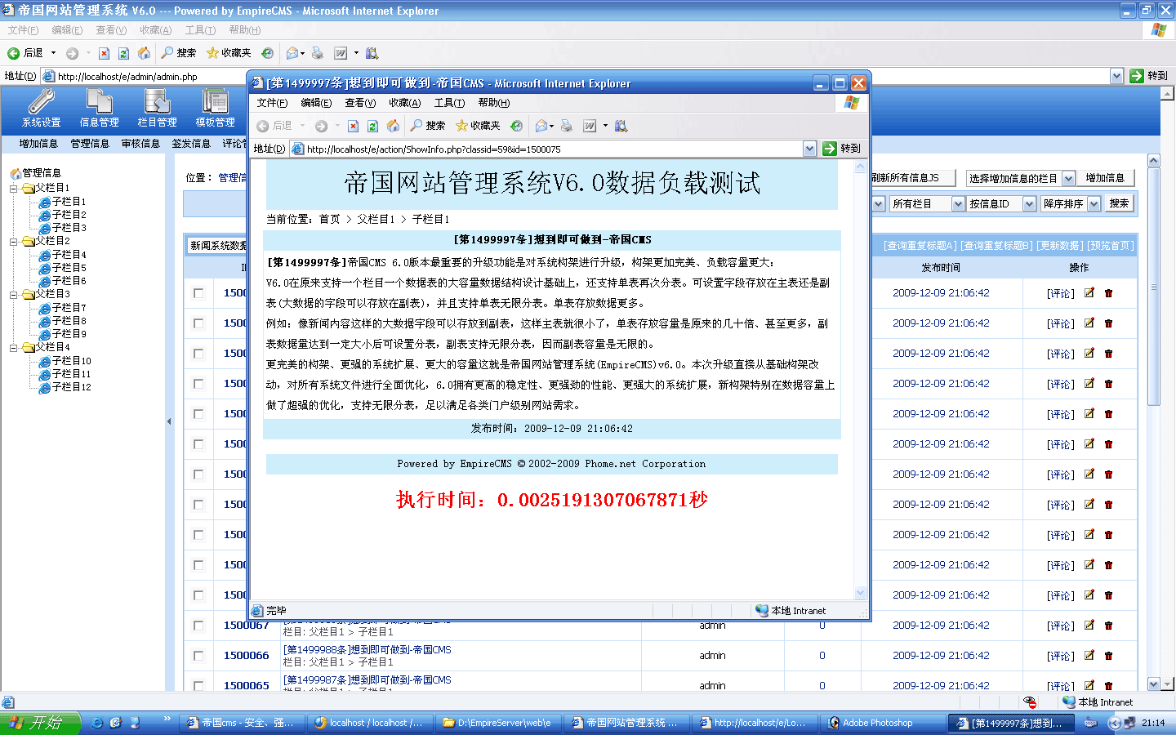Click the popup address bar URL field
This screenshot has width=1176, height=735.
[547, 149]
